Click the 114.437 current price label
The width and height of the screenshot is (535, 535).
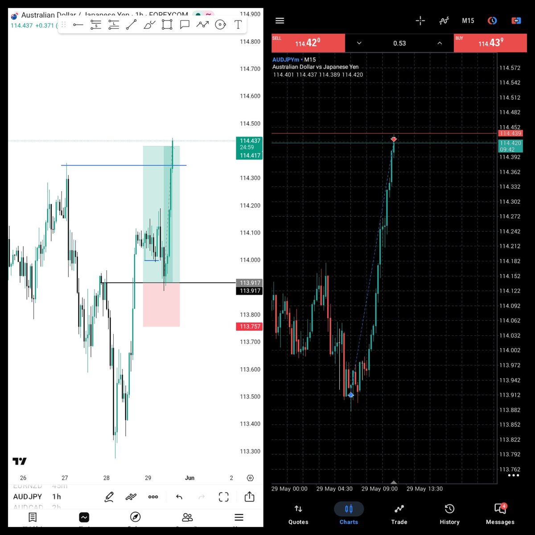coord(249,141)
